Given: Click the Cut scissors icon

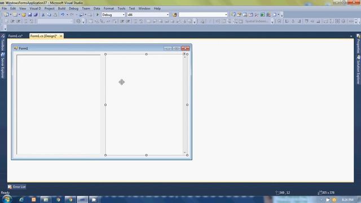Looking at the screenshot, I should point(43,15).
